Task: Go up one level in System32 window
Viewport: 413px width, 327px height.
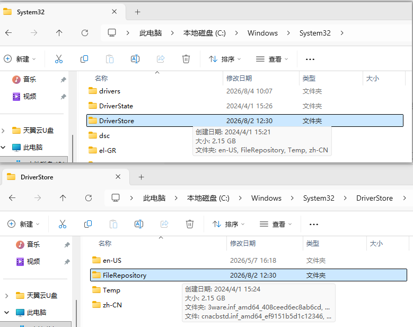Action: pyautogui.click(x=59, y=33)
